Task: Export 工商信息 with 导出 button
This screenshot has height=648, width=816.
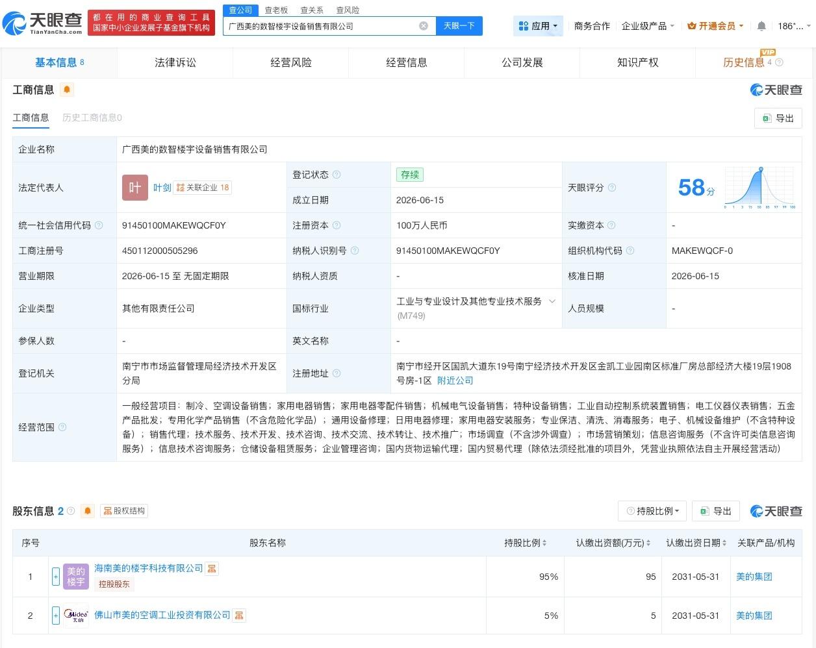Action: [x=778, y=118]
